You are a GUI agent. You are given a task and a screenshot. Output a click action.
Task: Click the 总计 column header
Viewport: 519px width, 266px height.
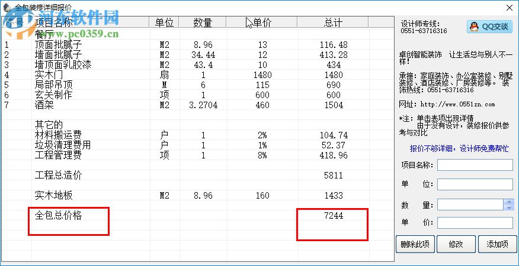(333, 22)
